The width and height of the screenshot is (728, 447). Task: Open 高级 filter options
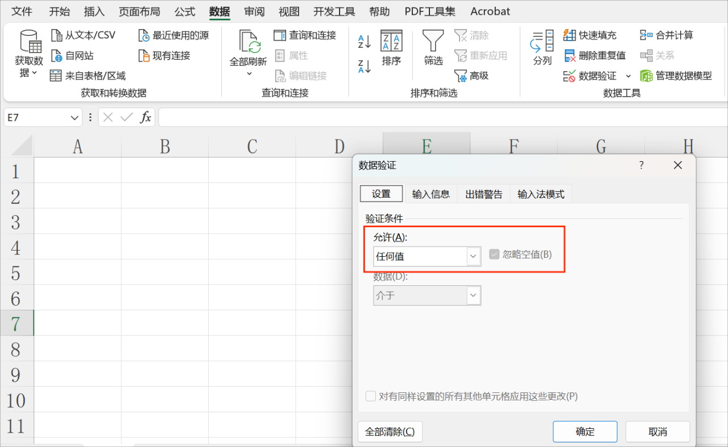[x=471, y=76]
